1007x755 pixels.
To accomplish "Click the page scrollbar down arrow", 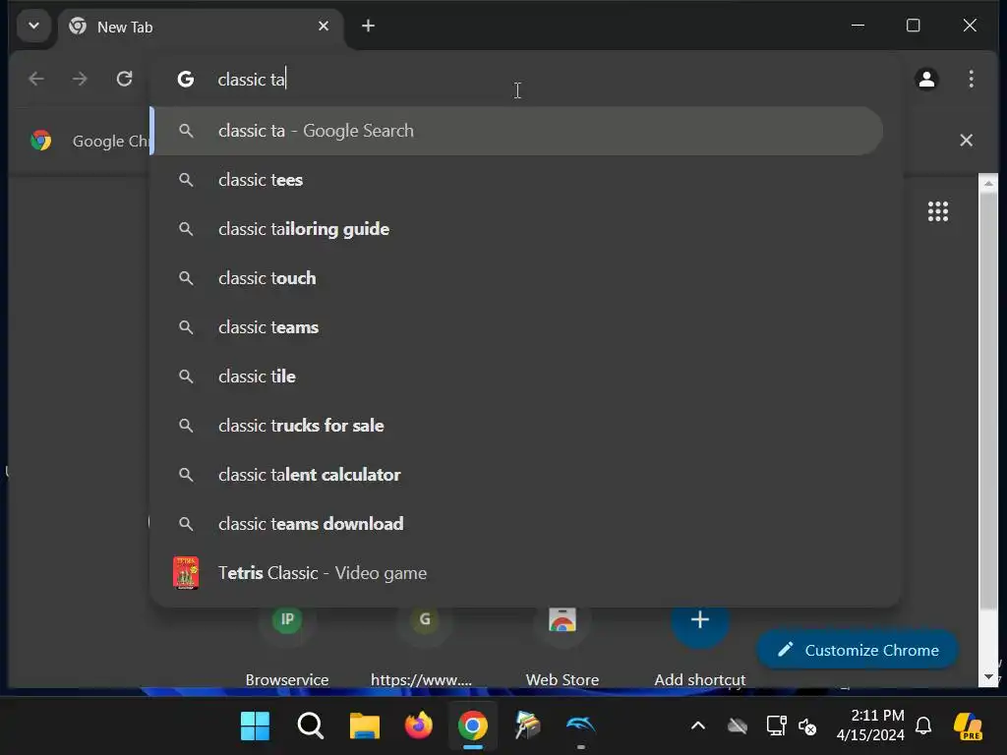I will [x=988, y=676].
